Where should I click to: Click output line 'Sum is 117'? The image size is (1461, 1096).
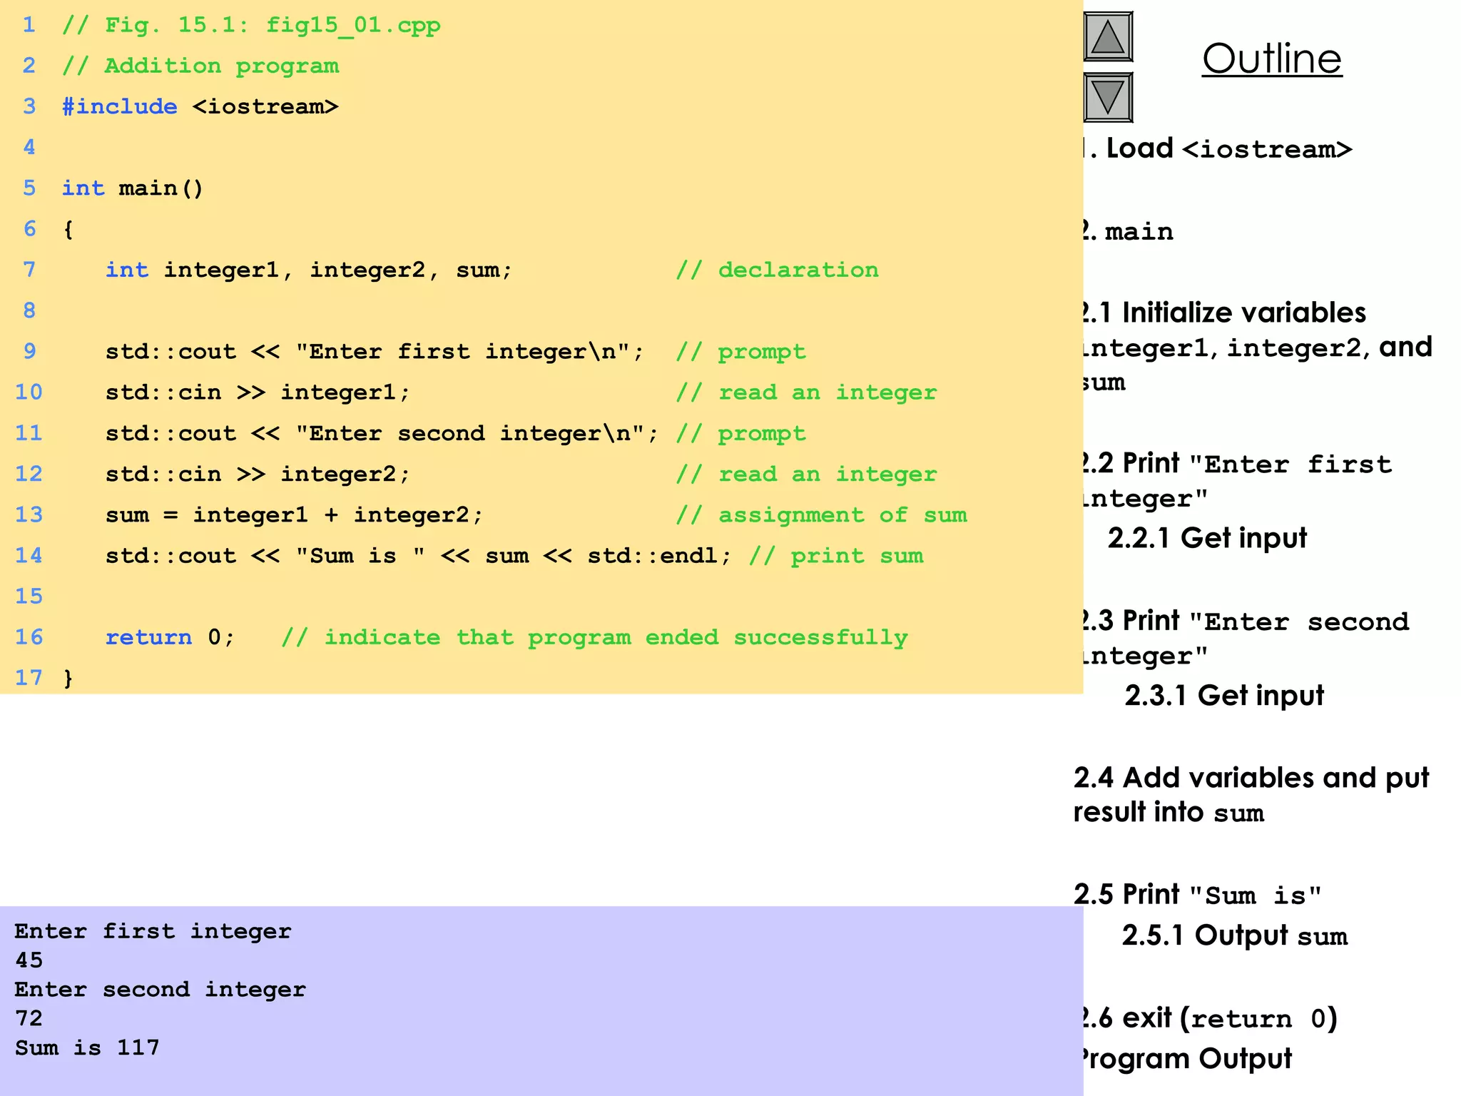click(x=87, y=1048)
